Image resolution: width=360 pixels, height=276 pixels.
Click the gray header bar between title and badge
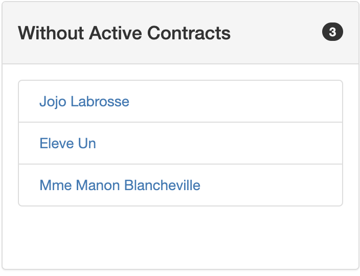[276, 33]
